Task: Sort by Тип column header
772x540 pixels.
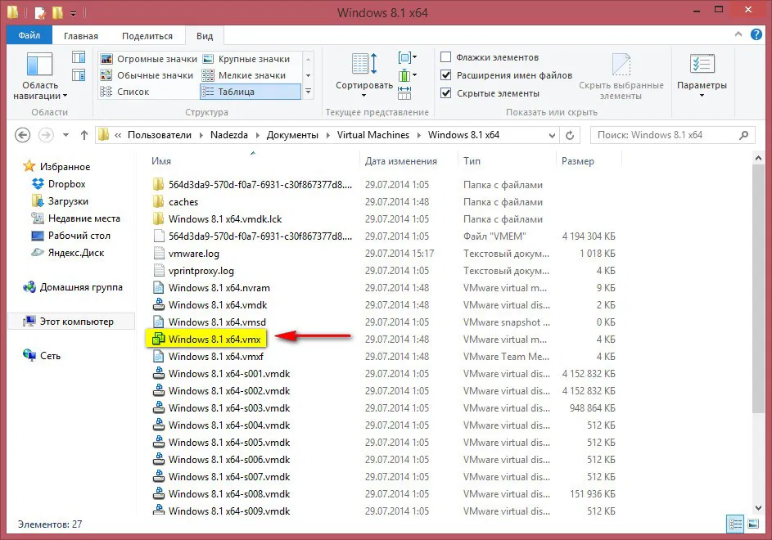Action: pos(508,161)
